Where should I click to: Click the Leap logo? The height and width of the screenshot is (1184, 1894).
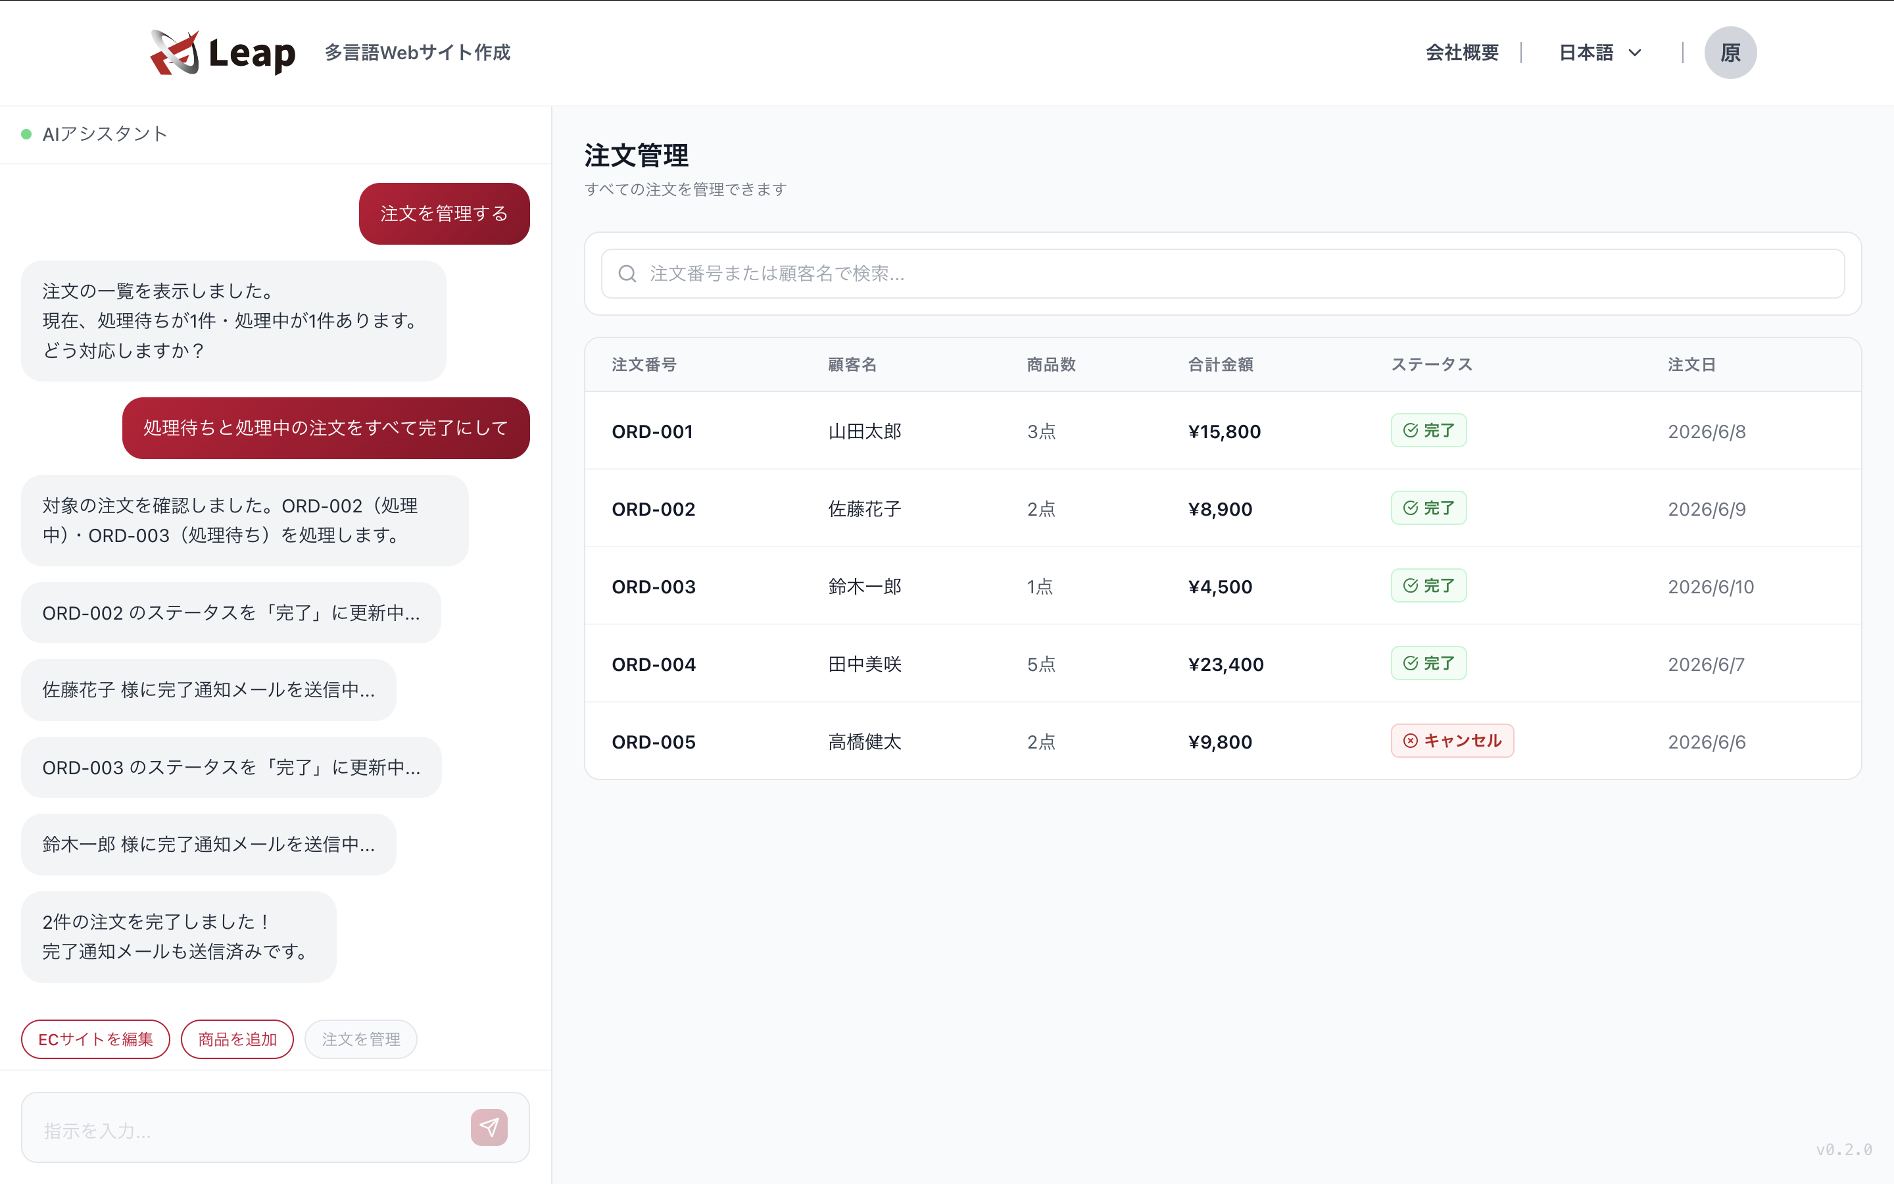pyautogui.click(x=223, y=53)
